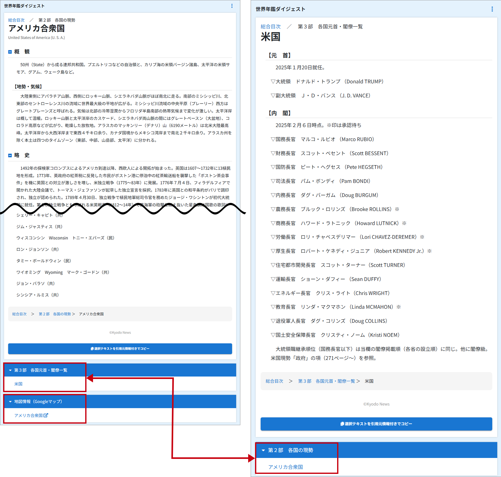The height and width of the screenshot is (477, 501).
Task: Open 第2部 各国の現勢 in the left bottom breadcrumb
Action: 55,314
